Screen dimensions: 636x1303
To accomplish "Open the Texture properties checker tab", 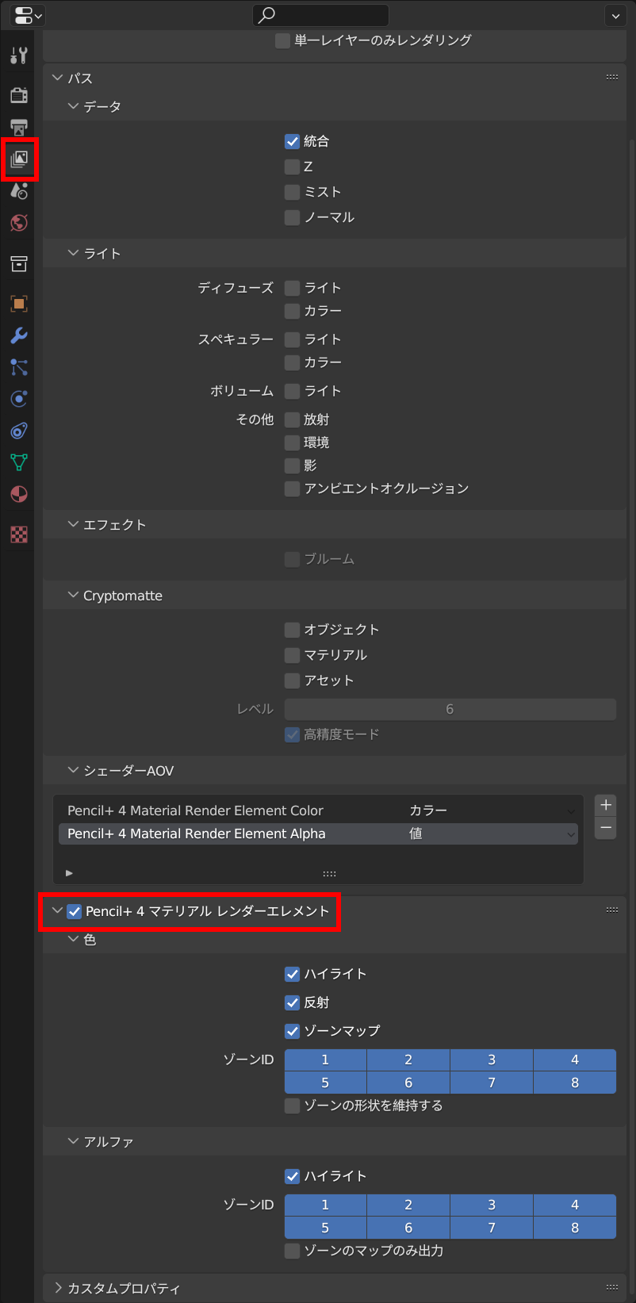I will (19, 534).
